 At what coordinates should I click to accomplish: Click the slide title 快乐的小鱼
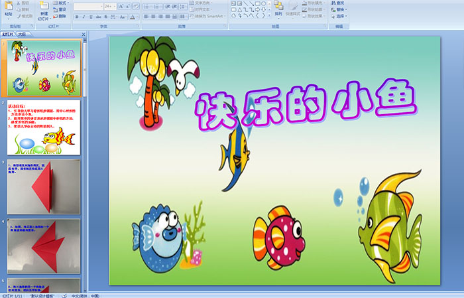click(x=306, y=105)
